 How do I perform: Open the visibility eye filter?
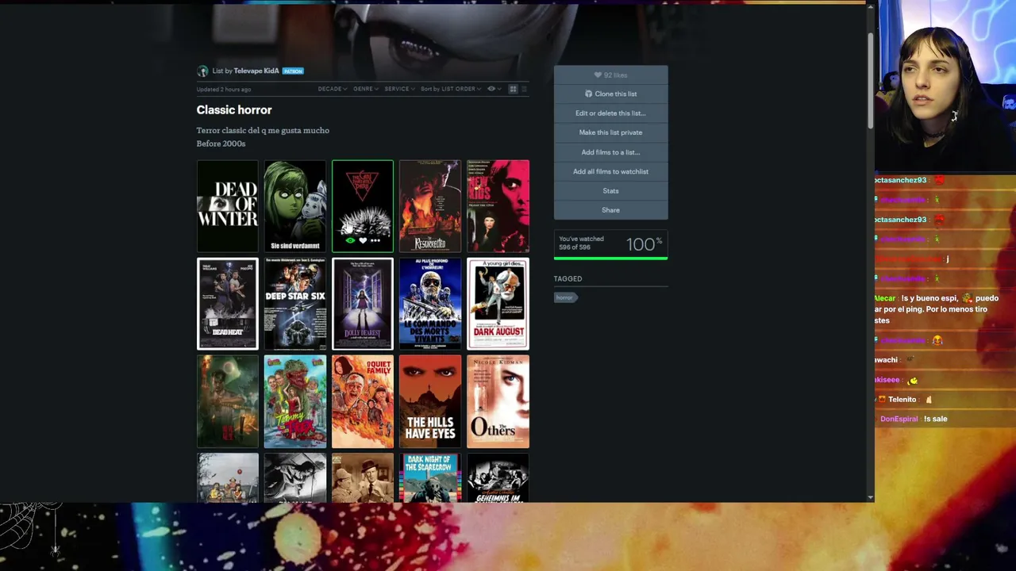[x=494, y=89]
